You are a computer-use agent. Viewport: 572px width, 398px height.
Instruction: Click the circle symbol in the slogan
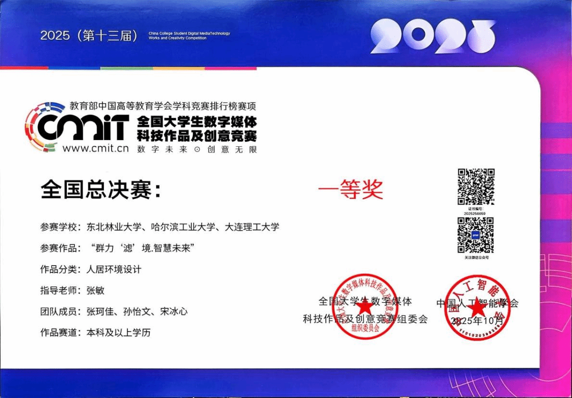(197, 149)
